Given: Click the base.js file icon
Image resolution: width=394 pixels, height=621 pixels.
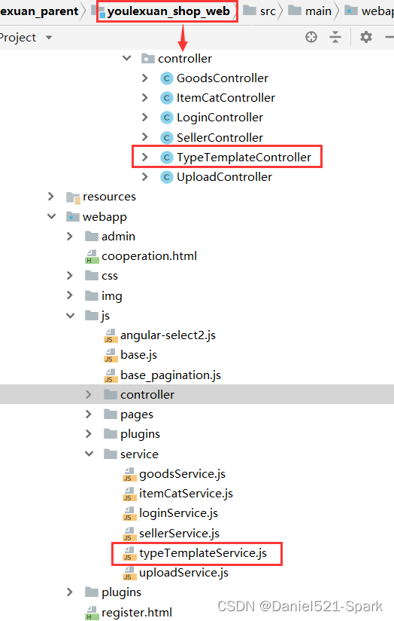Looking at the screenshot, I should [x=111, y=355].
